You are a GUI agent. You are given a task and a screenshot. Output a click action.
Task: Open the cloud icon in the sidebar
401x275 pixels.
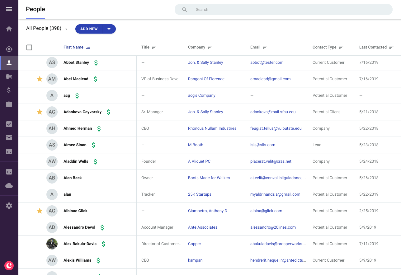click(9, 185)
